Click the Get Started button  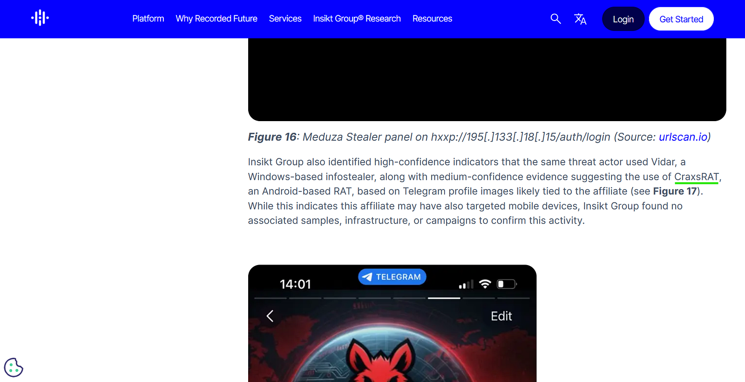click(681, 19)
